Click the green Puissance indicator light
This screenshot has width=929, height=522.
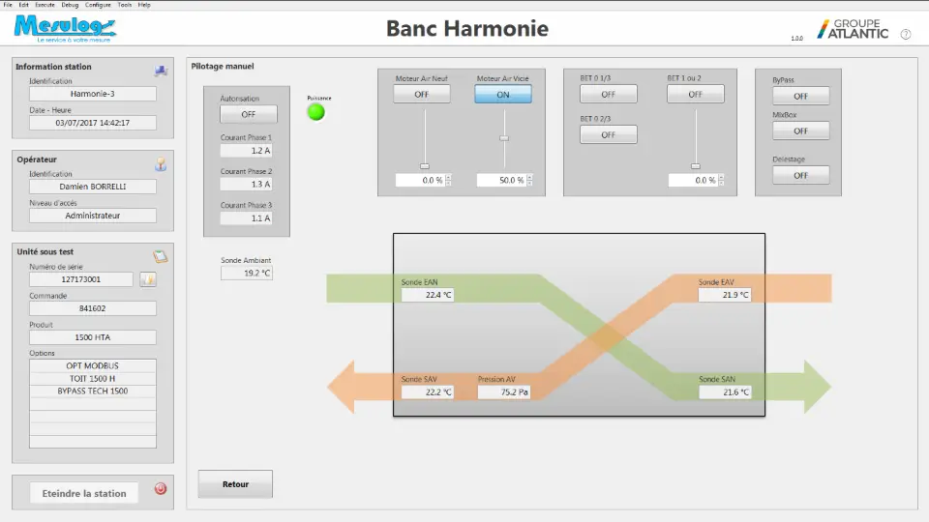[x=316, y=112]
